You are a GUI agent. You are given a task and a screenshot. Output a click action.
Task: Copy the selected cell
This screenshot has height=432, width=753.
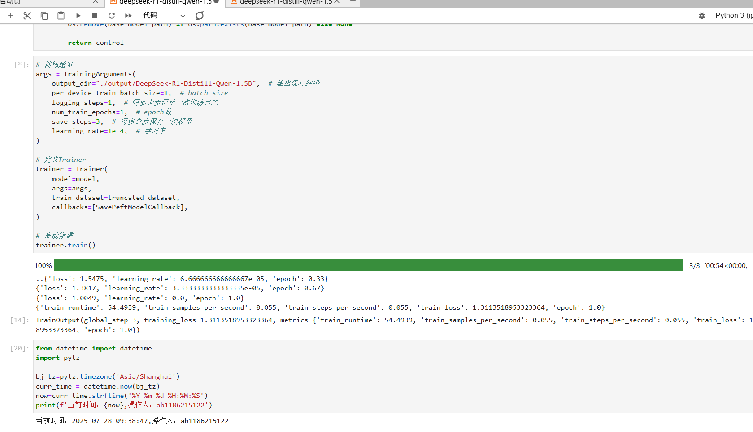44,16
